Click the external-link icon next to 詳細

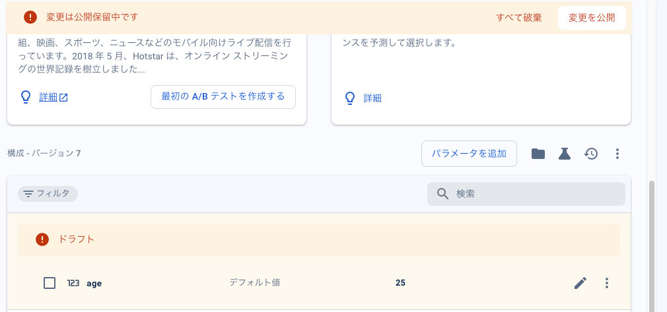64,98
